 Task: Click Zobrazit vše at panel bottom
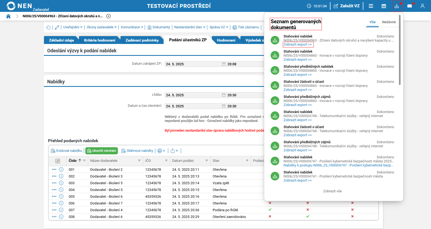coord(332,191)
